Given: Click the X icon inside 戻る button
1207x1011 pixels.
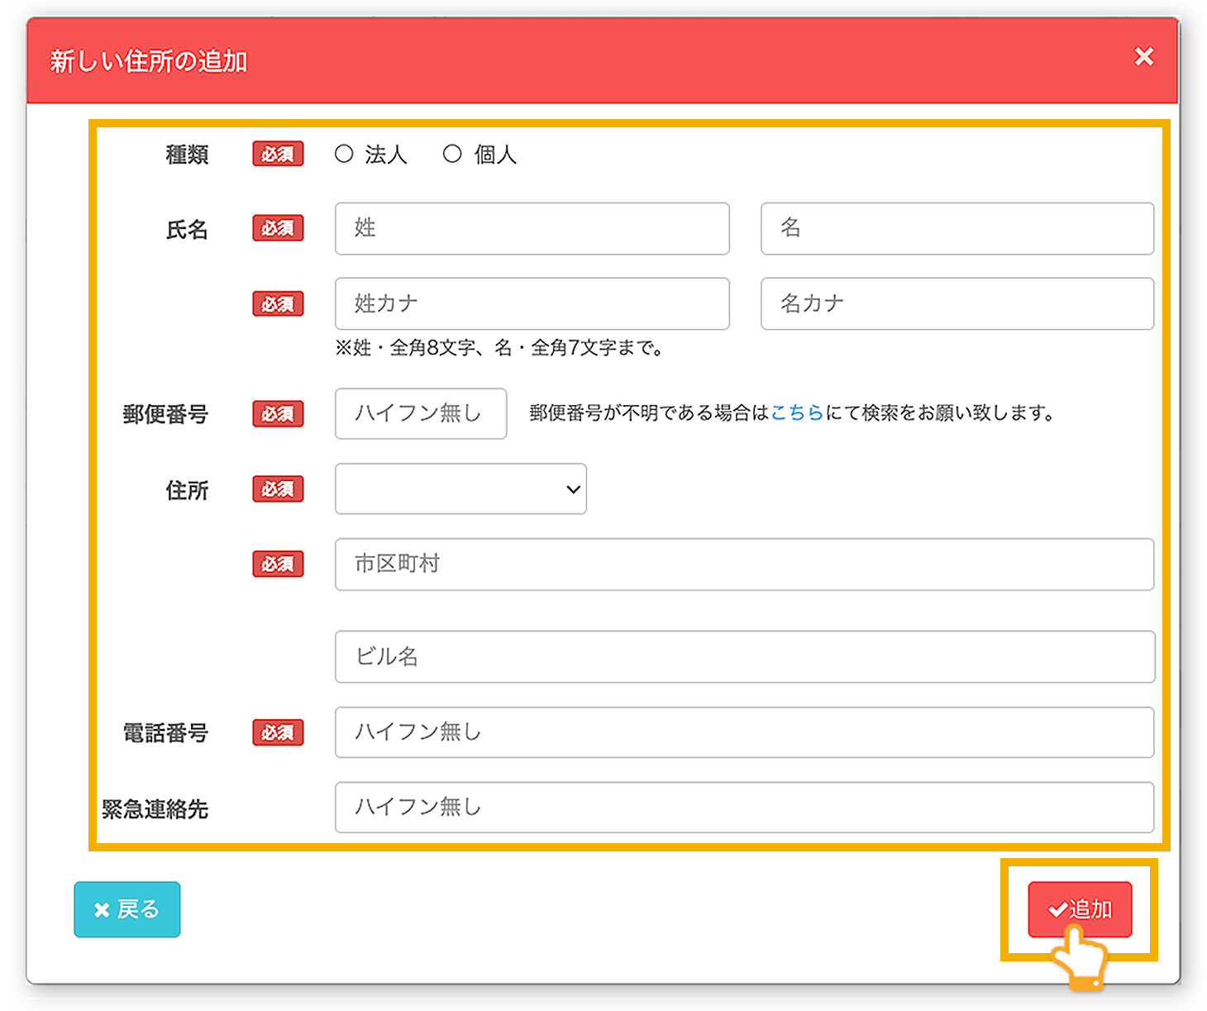Looking at the screenshot, I should coord(102,909).
